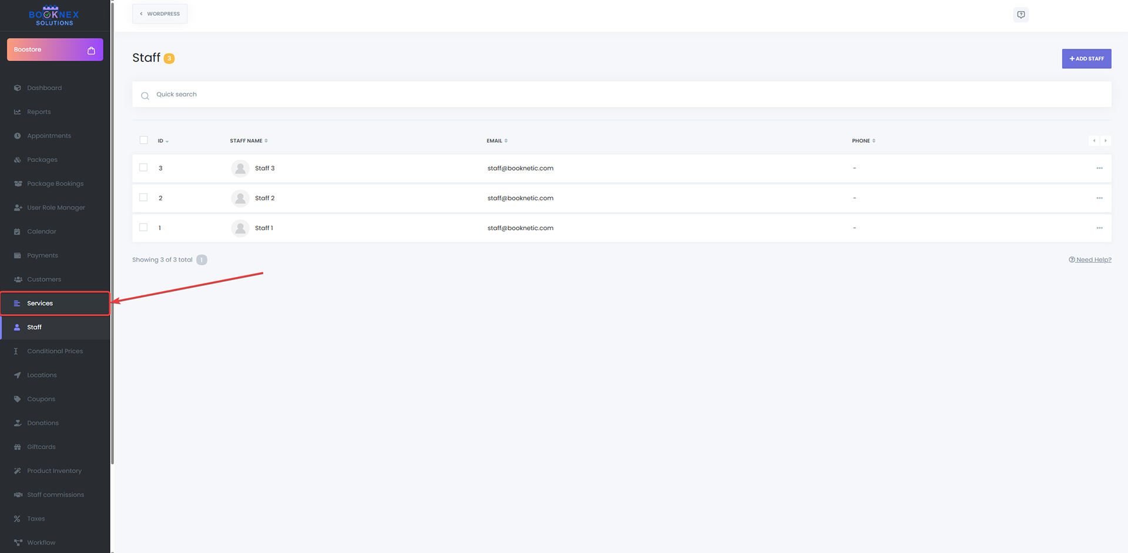Check the box for Staff 3 row
The width and height of the screenshot is (1128, 553).
(x=143, y=168)
